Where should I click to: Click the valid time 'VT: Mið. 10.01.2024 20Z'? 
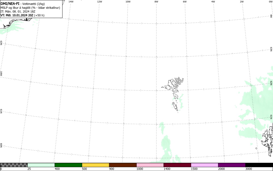(x=17, y=15)
